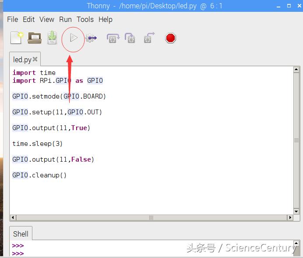Open the View menu
This screenshot has width=303, height=258.
click(47, 20)
